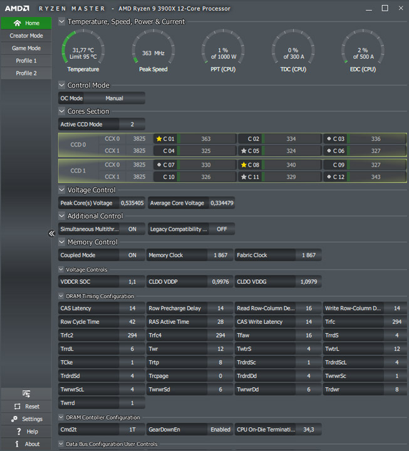Click the collapse sidebar double-chevron icon
Screen dimensions: 409x451
51,233
